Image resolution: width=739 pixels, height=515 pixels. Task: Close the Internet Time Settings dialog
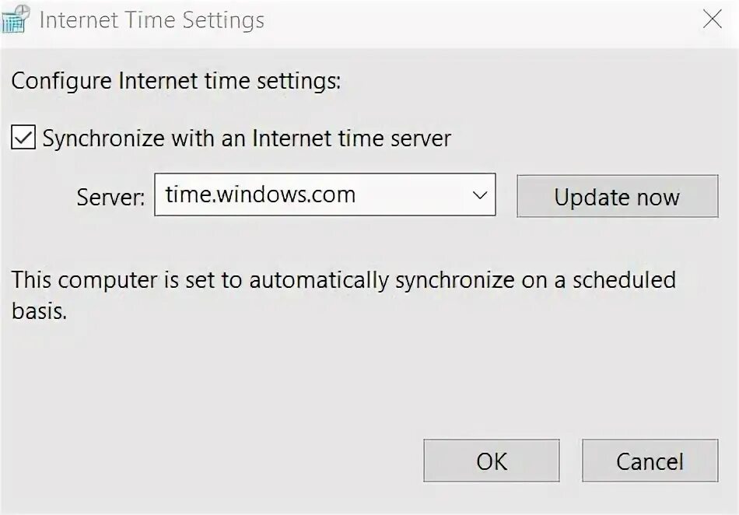click(x=712, y=19)
